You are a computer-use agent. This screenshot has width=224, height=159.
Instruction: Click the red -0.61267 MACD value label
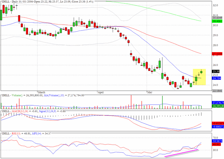click(218, 123)
